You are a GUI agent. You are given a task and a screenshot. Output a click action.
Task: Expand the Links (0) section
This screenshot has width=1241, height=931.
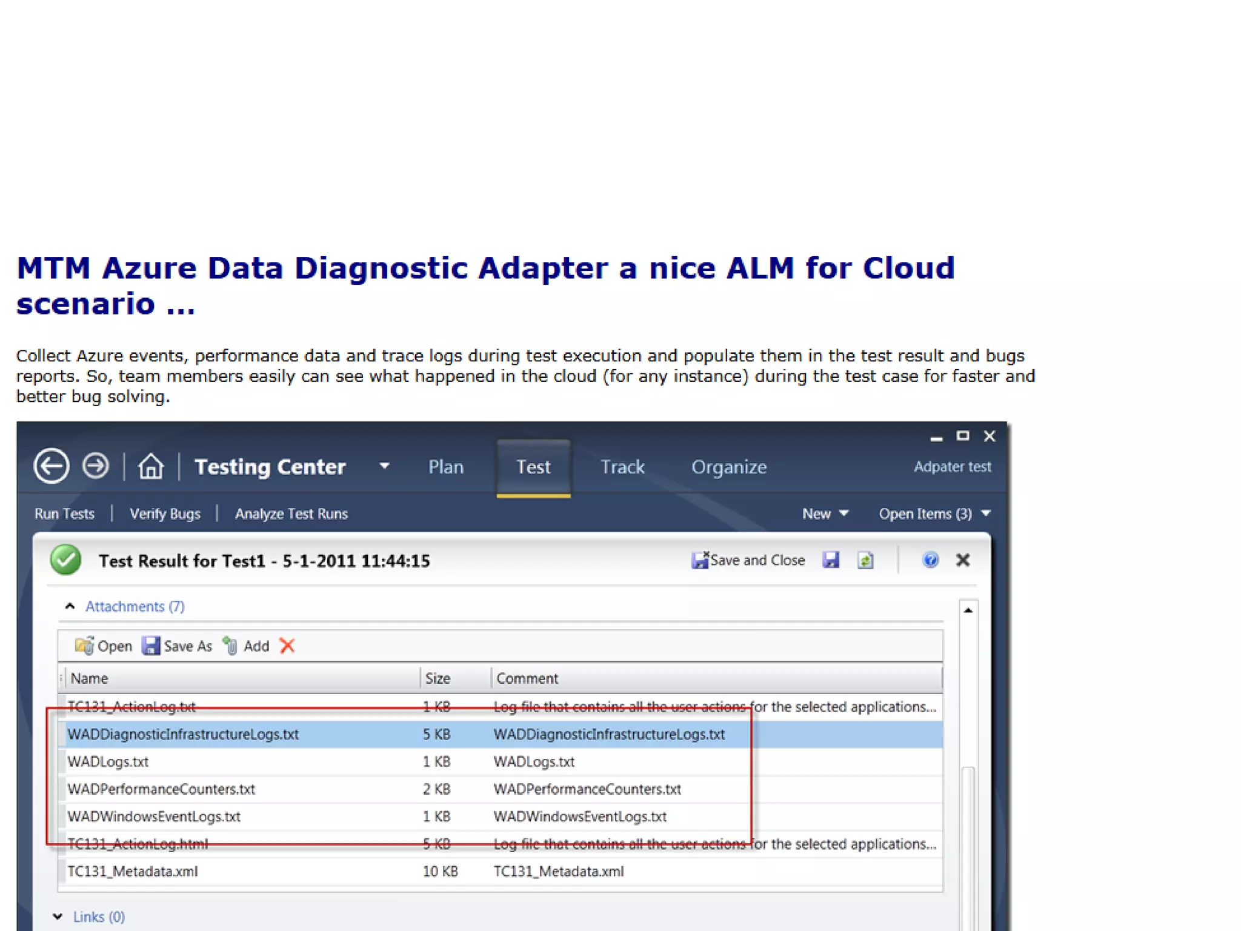58,916
